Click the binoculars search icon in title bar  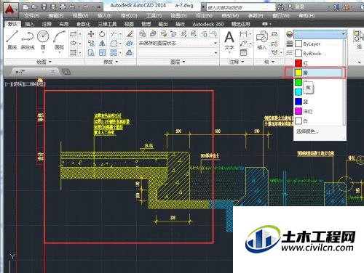(x=280, y=7)
